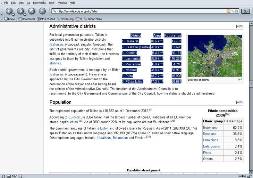253x178 pixels.
Task: Open Mail & Newsgroups icon in status bar
Action: pos(9,176)
